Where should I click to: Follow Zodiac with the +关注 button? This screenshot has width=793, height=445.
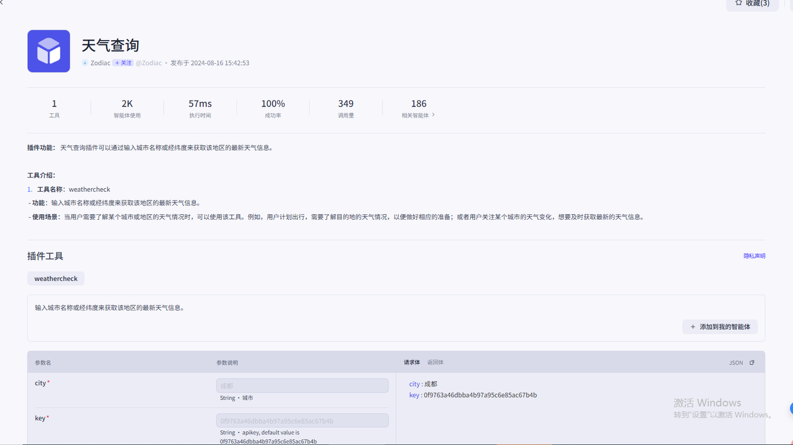click(x=123, y=63)
